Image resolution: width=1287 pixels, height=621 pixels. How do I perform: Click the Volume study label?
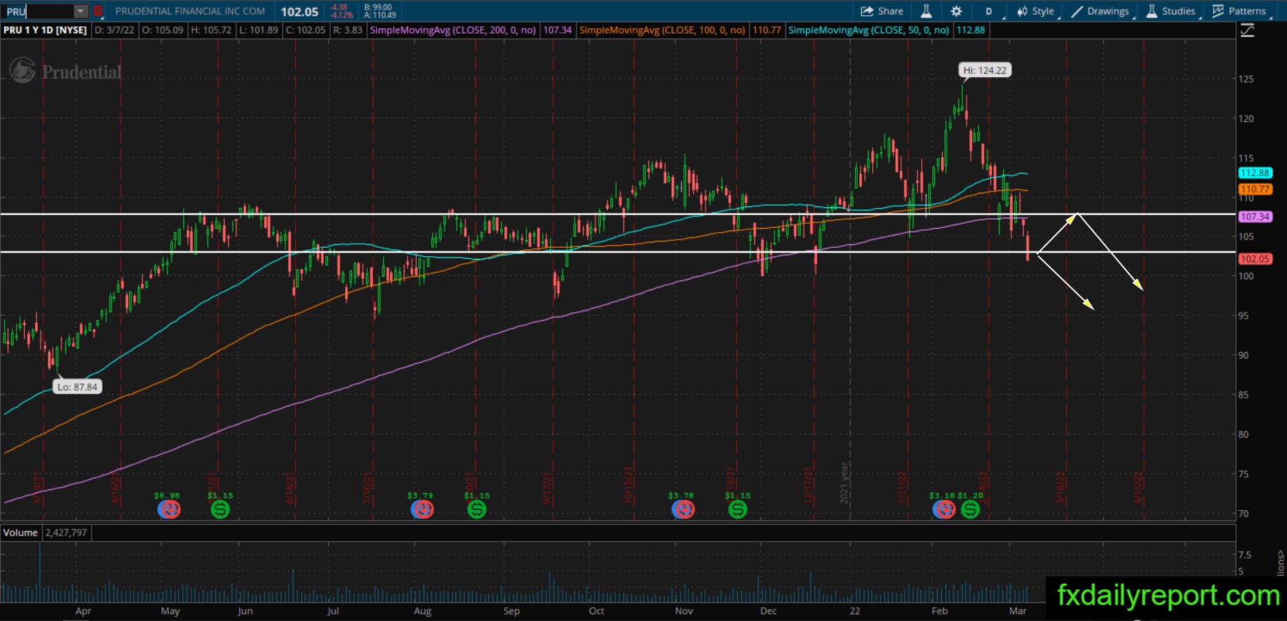pos(21,533)
